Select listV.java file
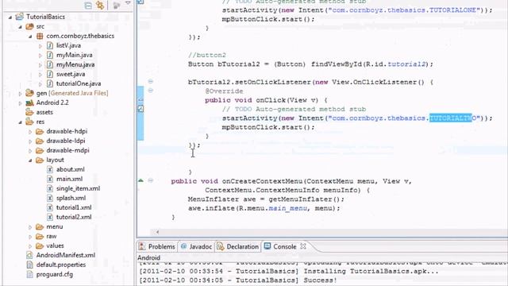This screenshot has width=508, height=286. 68,45
